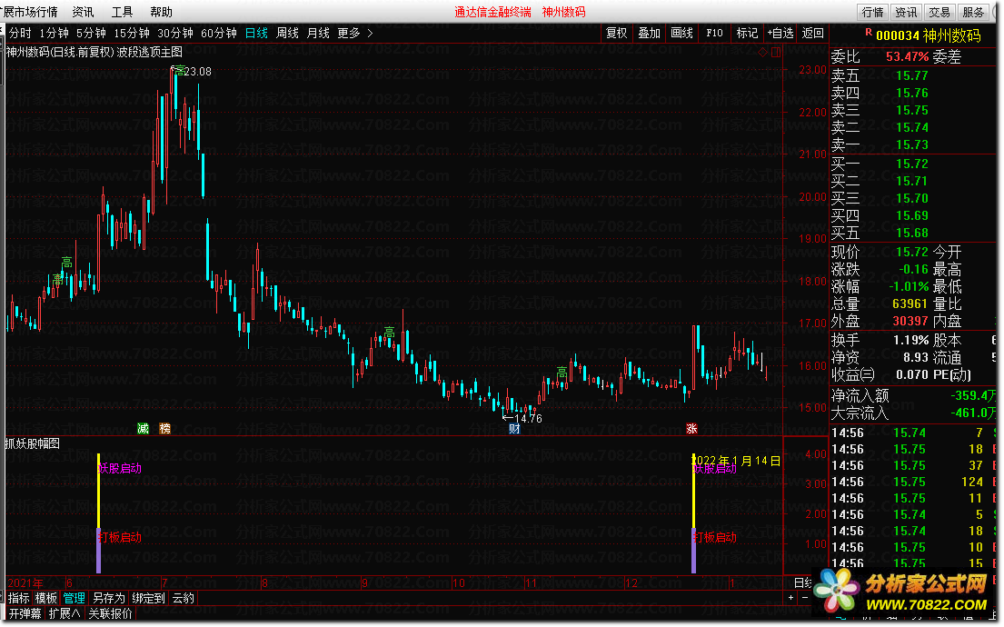Click the 买一 price 15.72
Screen dimensions: 1004x627
pyautogui.click(x=912, y=164)
